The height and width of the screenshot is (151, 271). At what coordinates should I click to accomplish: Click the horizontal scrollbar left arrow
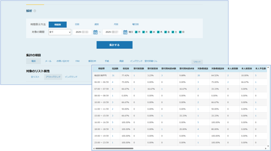point(94,148)
